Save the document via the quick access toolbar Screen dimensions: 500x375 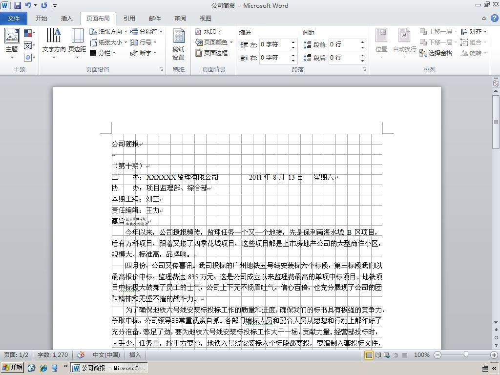point(18,5)
